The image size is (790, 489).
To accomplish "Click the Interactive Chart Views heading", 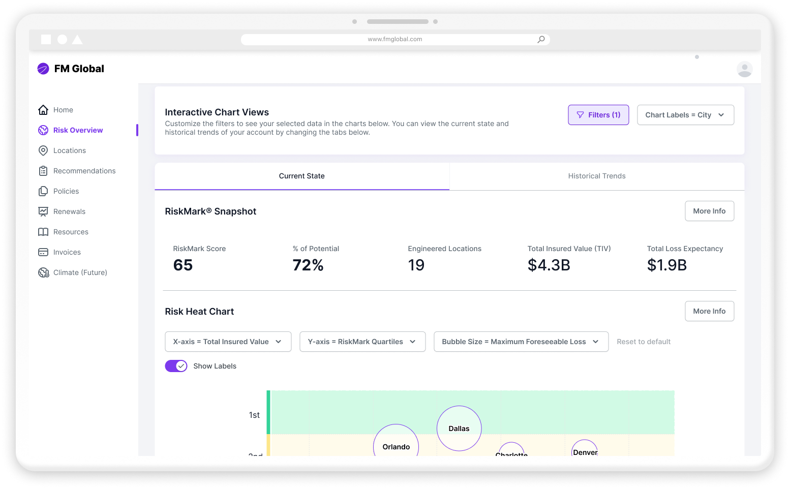I will tap(217, 112).
